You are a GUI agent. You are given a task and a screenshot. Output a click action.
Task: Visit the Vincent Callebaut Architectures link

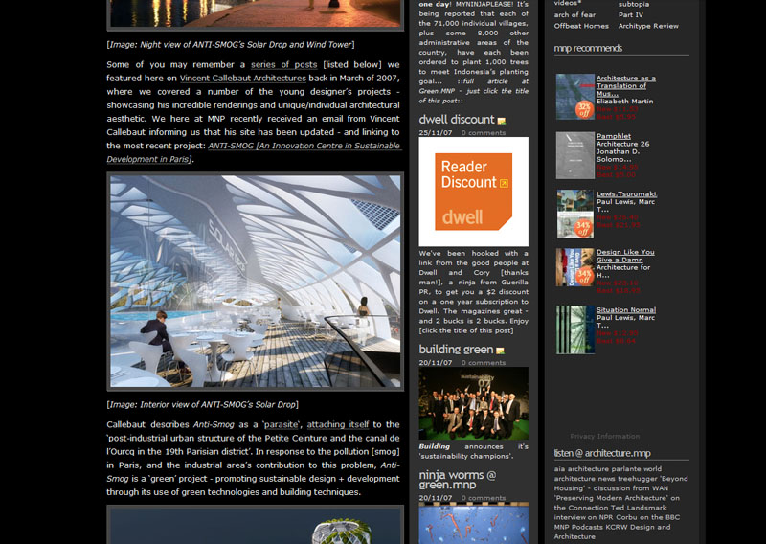coord(243,79)
